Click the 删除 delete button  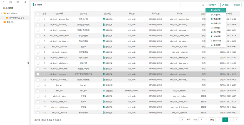click(237, 5)
